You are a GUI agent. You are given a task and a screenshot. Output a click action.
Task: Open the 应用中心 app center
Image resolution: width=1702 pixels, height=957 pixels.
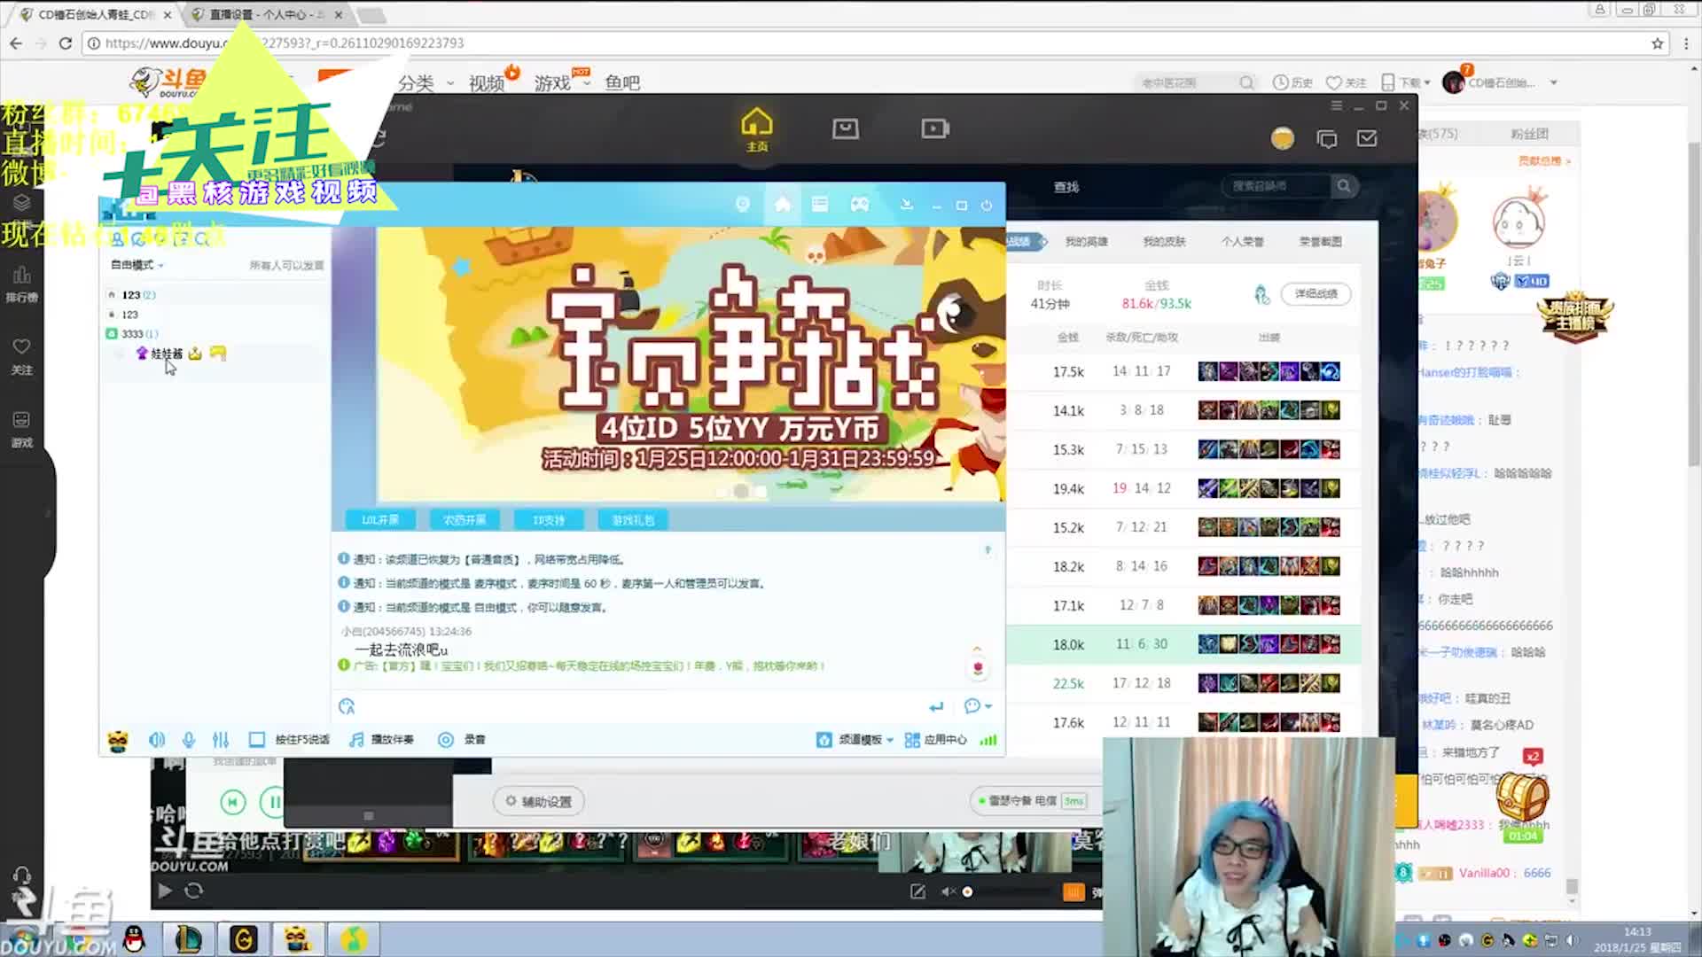click(935, 740)
